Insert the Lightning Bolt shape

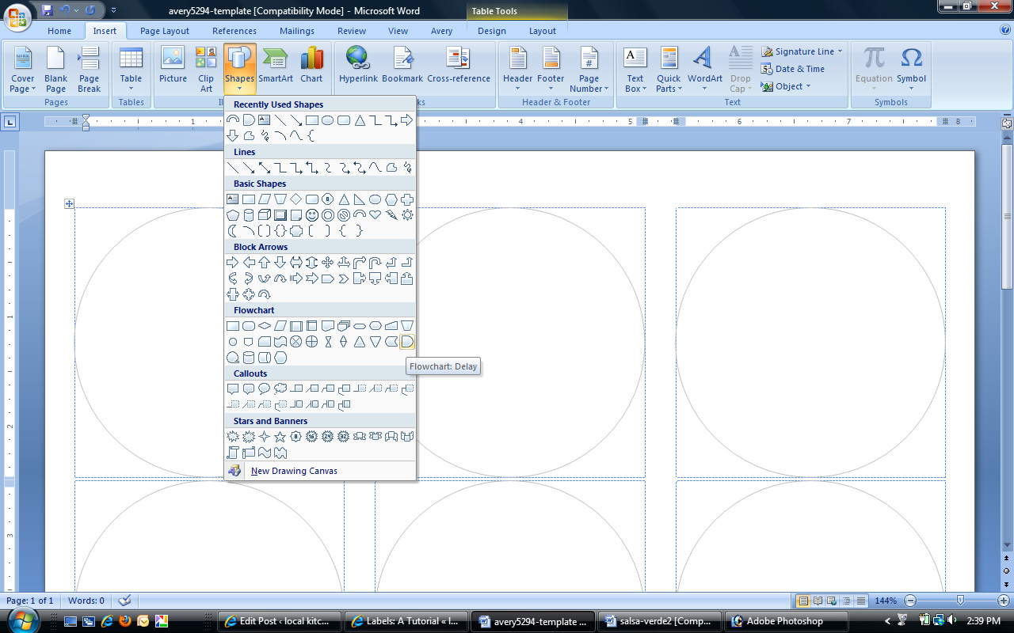click(x=391, y=215)
